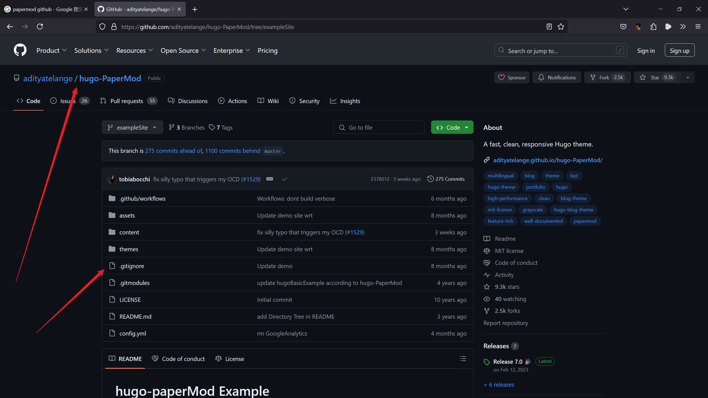Star the repository
The image size is (708, 398).
(658, 77)
